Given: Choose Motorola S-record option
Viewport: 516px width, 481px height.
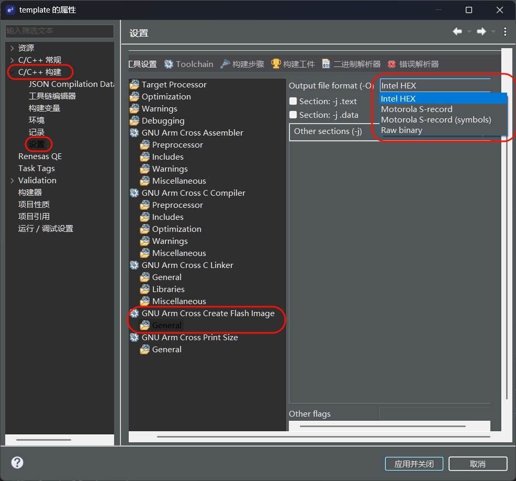Looking at the screenshot, I should [443, 109].
